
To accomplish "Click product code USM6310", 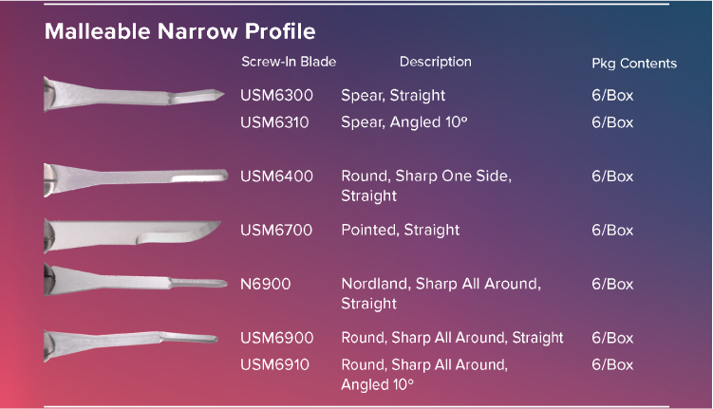I will [274, 122].
